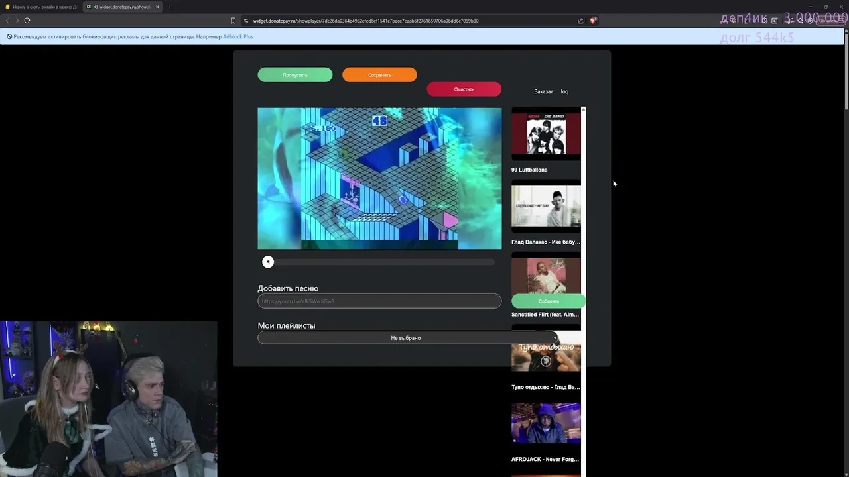Click the browser forward arrow

click(x=17, y=21)
